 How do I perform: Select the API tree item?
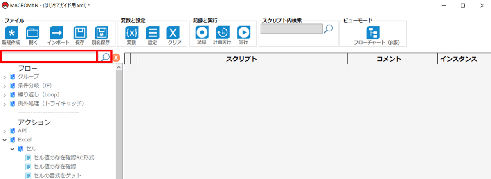point(22,131)
